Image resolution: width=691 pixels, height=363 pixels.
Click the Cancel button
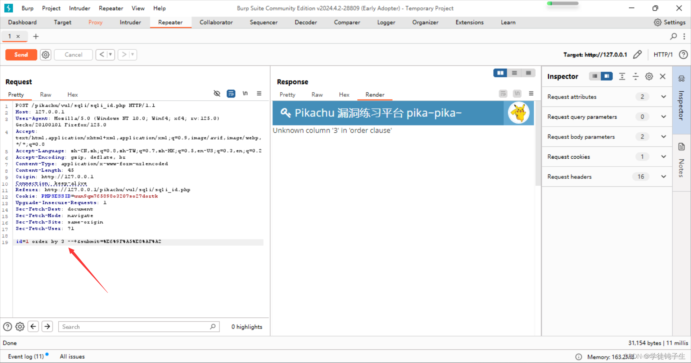point(73,55)
